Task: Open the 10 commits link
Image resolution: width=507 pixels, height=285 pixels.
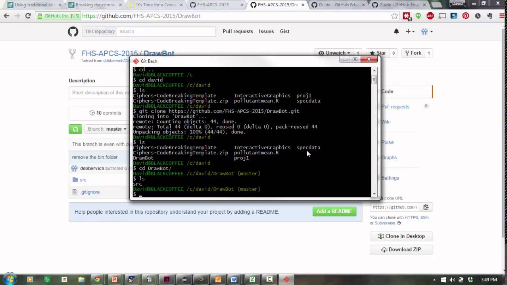Action: pyautogui.click(x=105, y=113)
